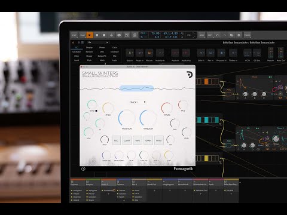This screenshot has height=215, width=287.
Task: Open the gear settings icon in toolbar
Action: [239, 35]
